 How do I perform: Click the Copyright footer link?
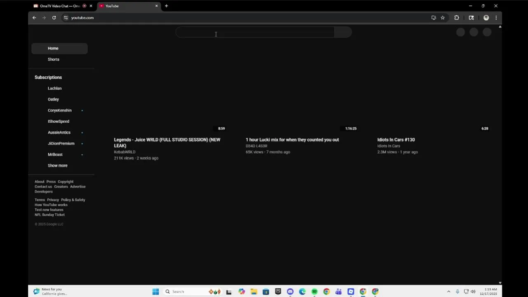(x=66, y=181)
